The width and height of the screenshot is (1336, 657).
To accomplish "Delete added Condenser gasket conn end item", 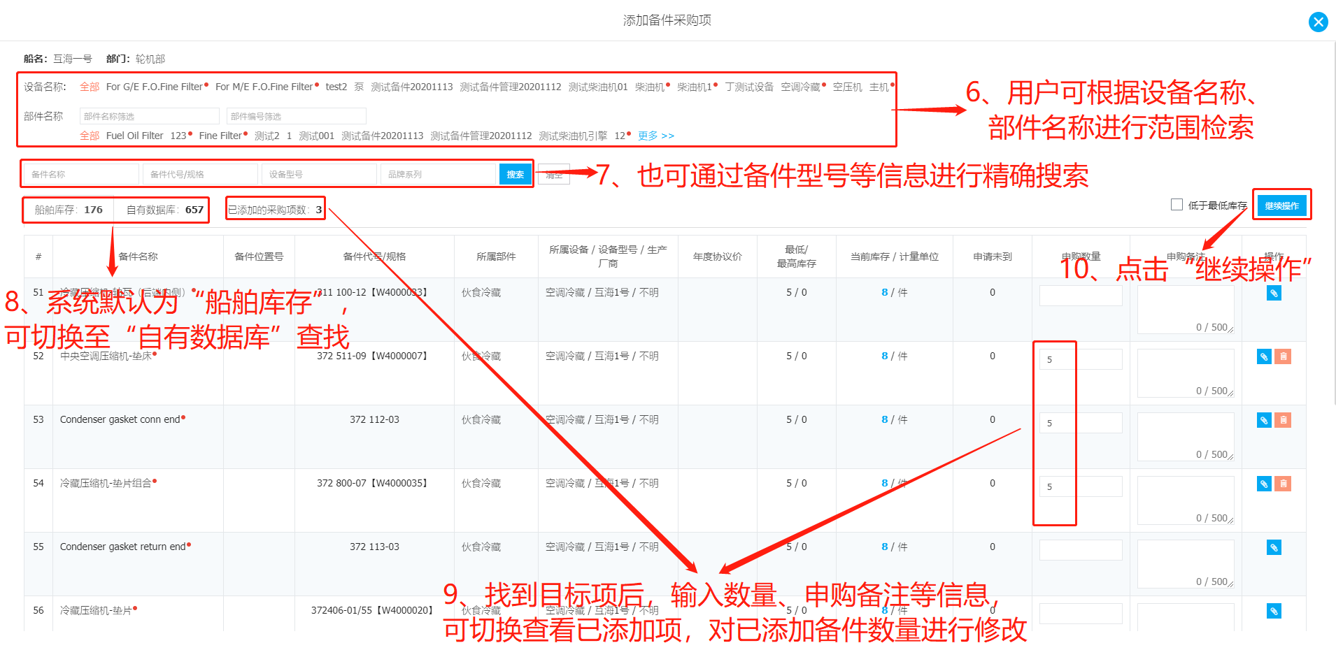I will pos(1284,421).
